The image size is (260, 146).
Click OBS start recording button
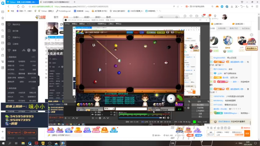[x=200, y=108]
